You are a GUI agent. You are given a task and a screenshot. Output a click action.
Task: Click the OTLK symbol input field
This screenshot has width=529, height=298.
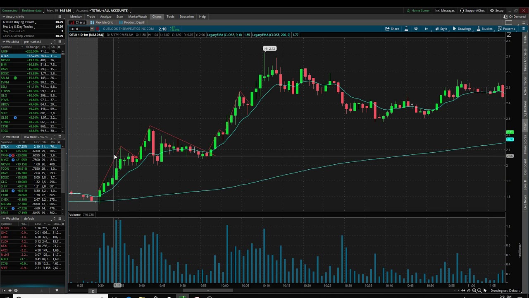click(x=79, y=29)
